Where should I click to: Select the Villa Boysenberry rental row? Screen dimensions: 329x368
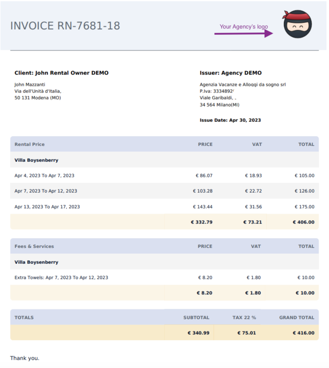click(37, 160)
